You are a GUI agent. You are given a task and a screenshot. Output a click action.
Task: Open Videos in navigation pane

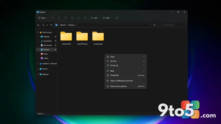click(46, 58)
